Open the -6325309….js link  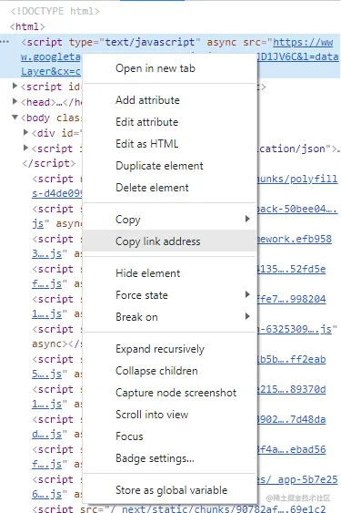point(295,329)
